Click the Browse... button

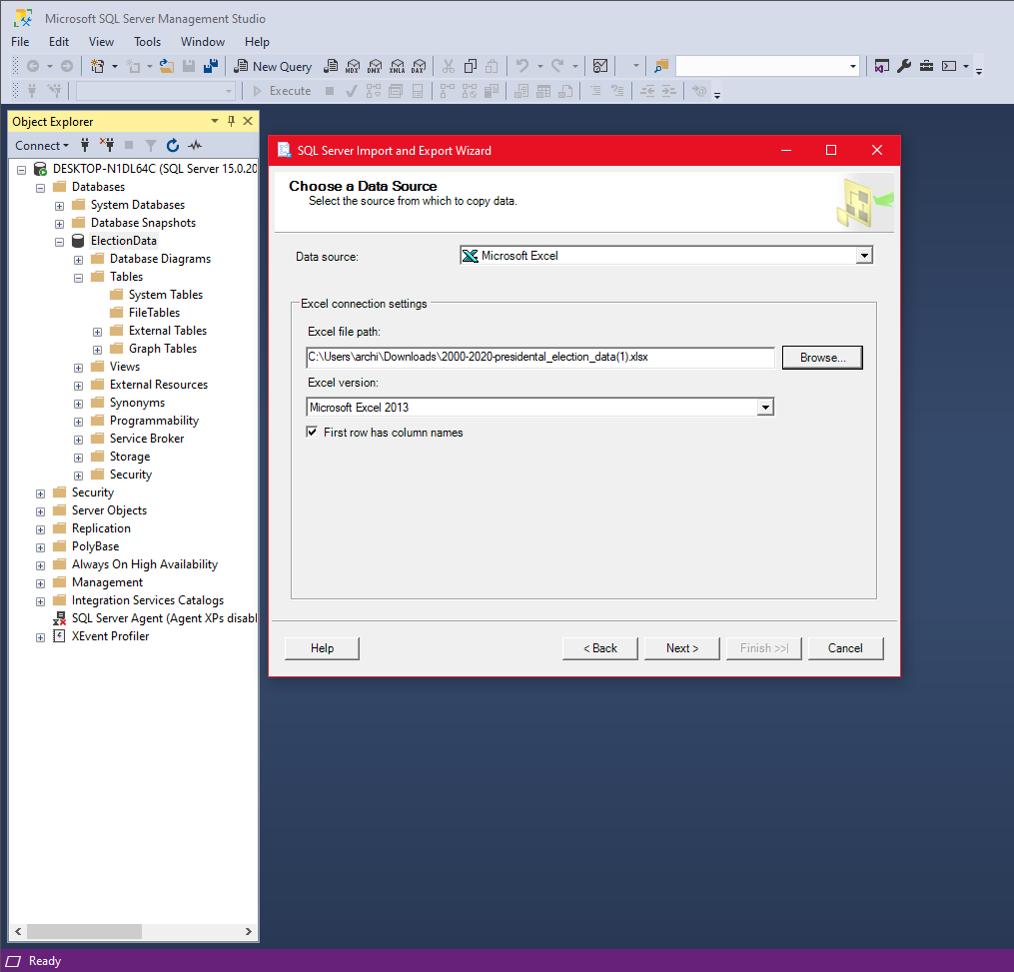point(822,358)
